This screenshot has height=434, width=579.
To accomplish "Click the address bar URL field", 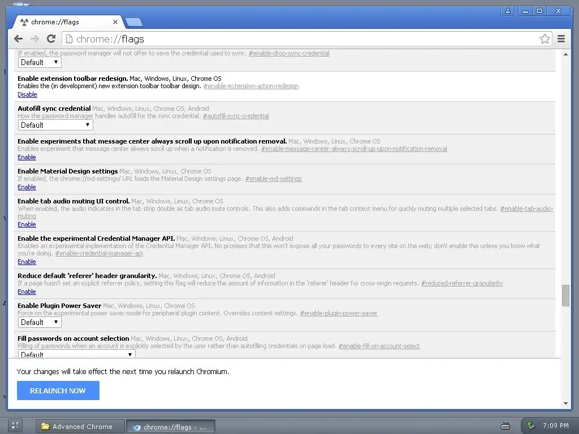I will click(x=306, y=39).
